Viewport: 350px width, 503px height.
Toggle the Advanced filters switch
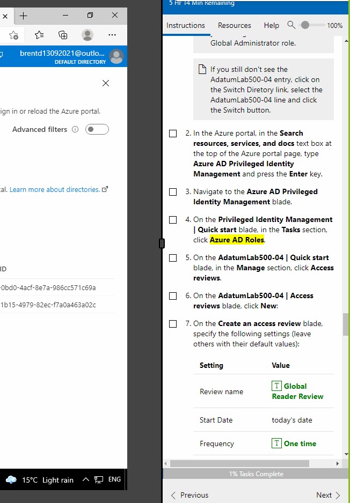point(97,129)
